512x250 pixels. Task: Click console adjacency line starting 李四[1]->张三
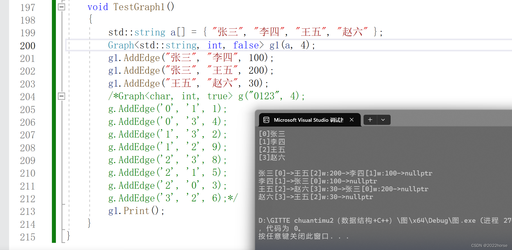point(318,181)
